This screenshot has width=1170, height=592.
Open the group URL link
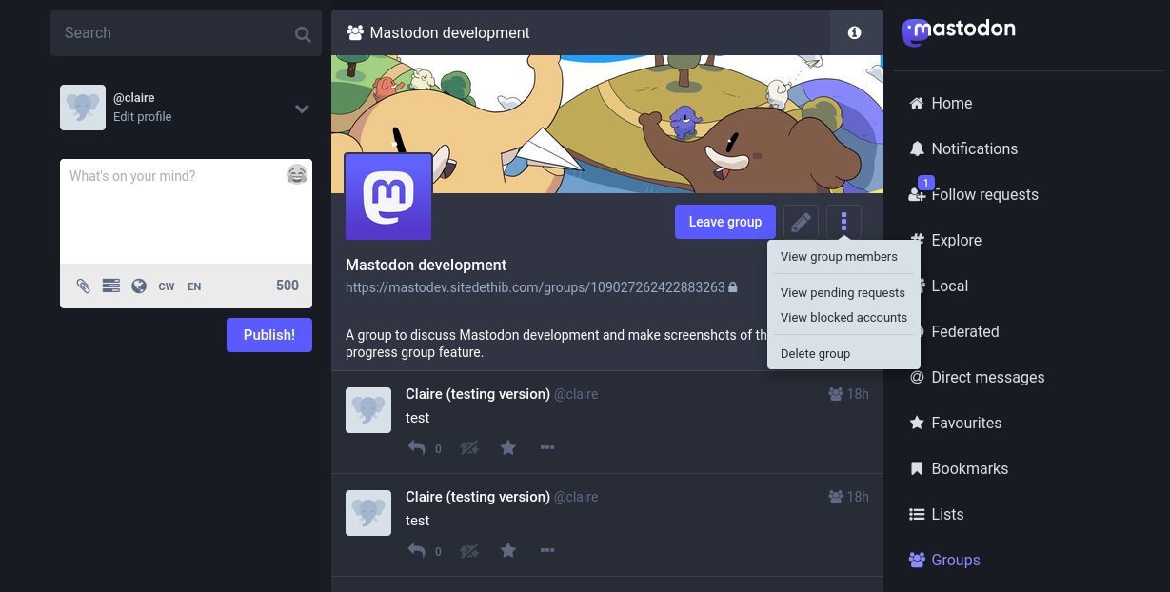click(x=535, y=286)
